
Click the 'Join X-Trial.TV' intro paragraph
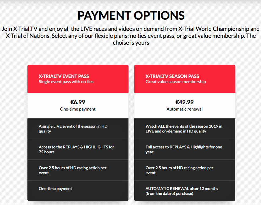[x=130, y=36]
